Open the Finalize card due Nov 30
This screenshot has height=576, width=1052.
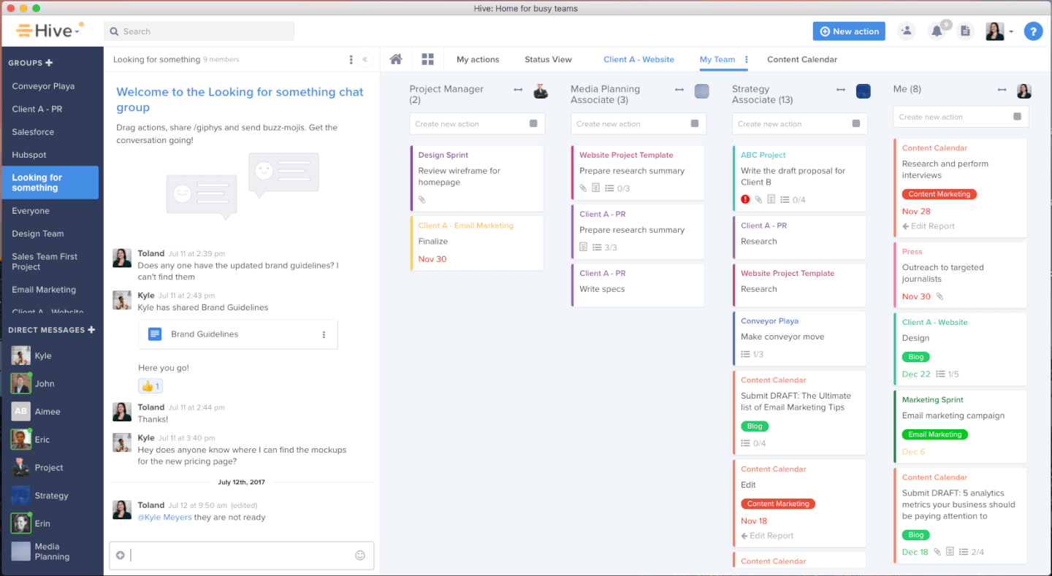[x=477, y=243]
